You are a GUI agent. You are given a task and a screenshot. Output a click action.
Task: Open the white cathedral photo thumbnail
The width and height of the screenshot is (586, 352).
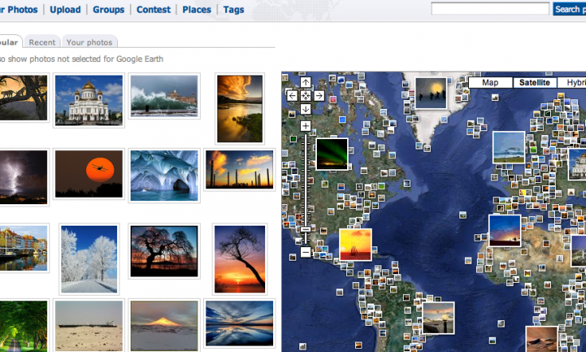pos(89,99)
